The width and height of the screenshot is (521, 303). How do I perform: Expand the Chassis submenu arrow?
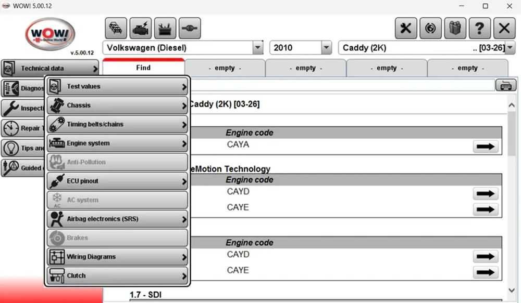pos(184,106)
